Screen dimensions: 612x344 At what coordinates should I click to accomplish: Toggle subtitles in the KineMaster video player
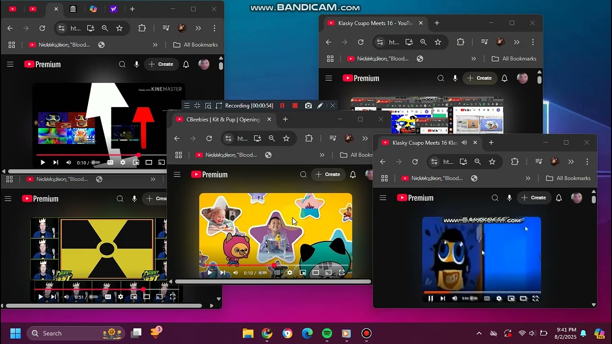pos(110,162)
